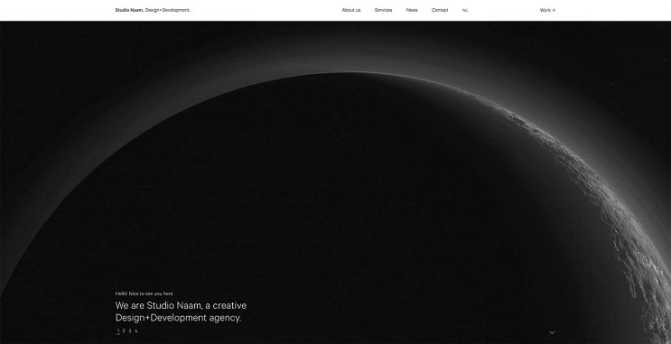This screenshot has height=344, width=671.
Task: Expand the Work menu
Action: [x=547, y=10]
